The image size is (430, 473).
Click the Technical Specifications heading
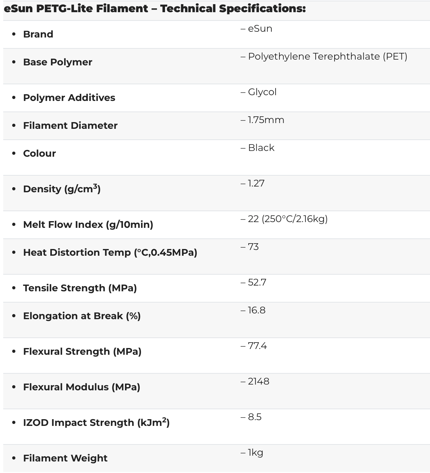[154, 9]
